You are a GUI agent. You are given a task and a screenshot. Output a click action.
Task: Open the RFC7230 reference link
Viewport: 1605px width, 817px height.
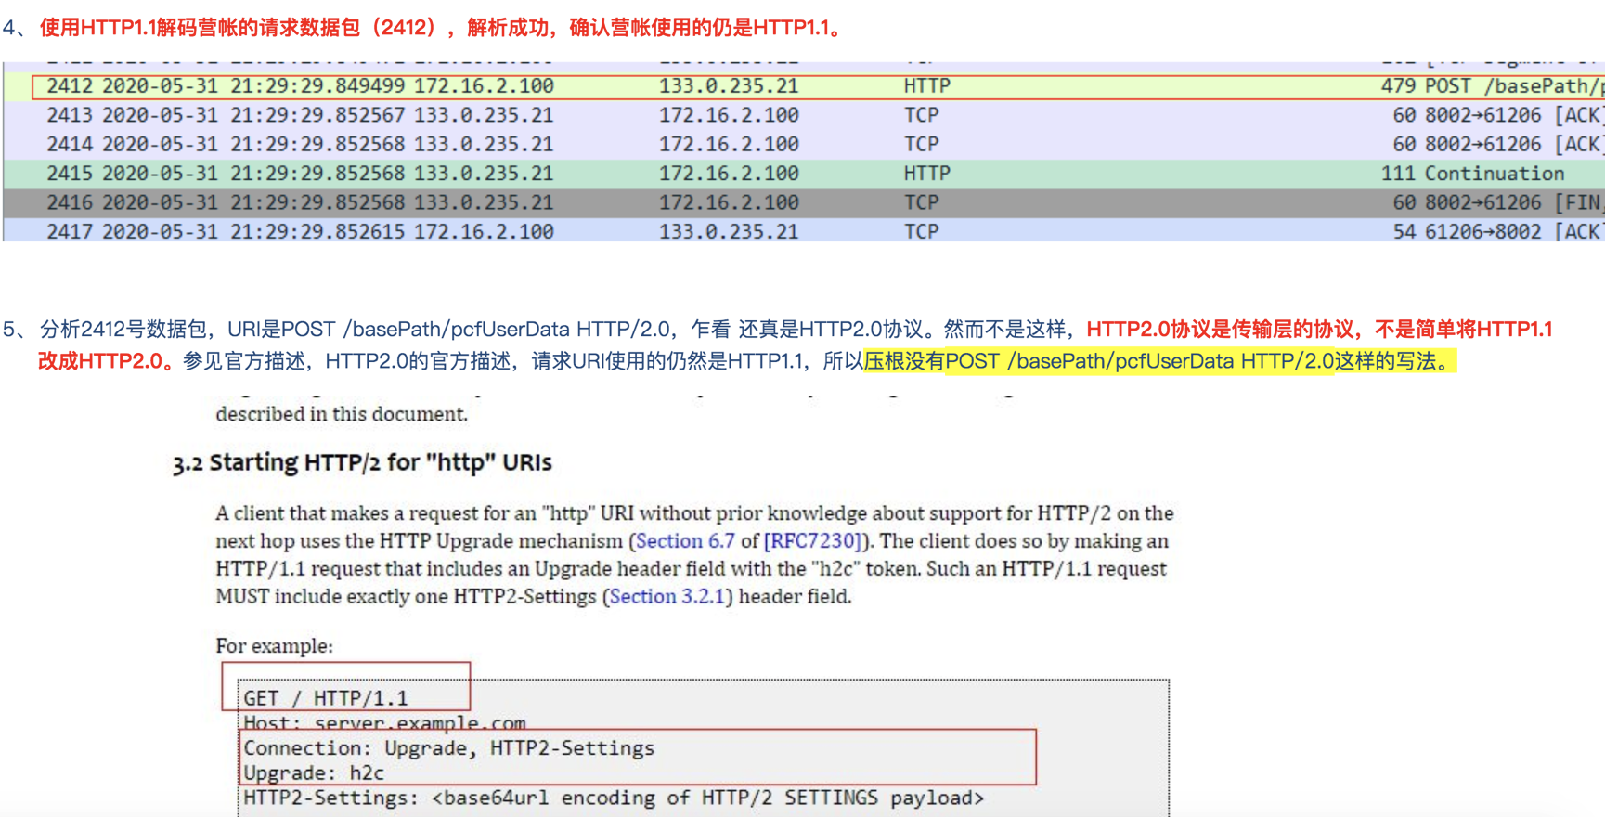click(813, 541)
